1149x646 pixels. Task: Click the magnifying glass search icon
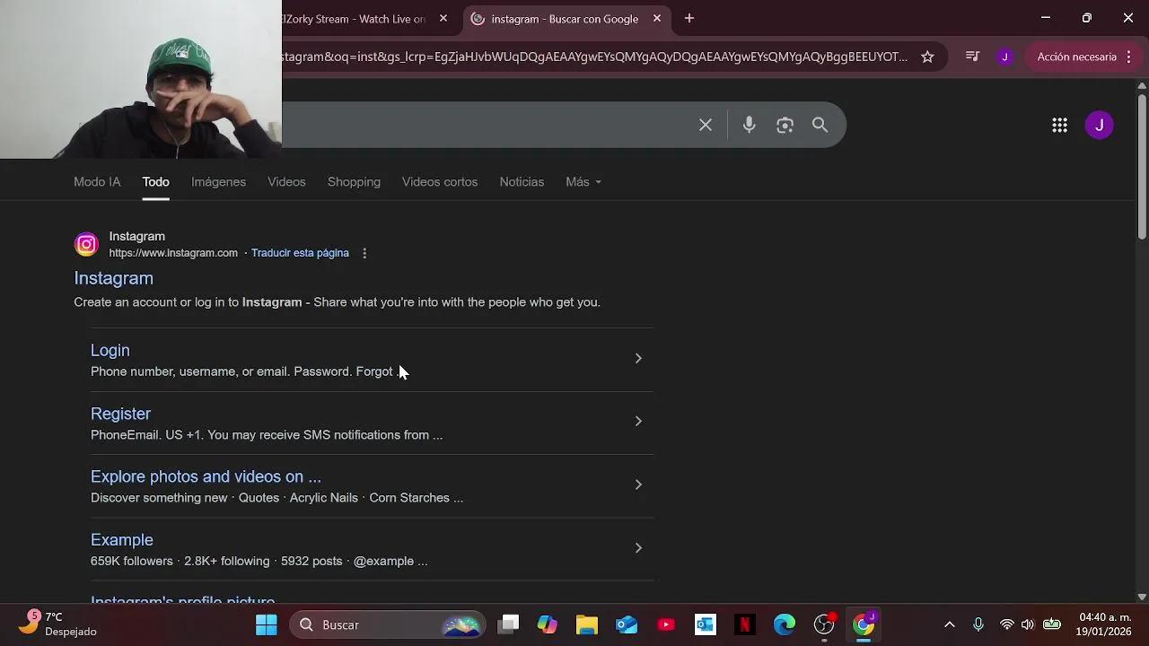point(820,125)
